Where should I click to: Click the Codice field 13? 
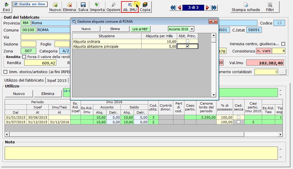pyautogui.click(x=279, y=23)
